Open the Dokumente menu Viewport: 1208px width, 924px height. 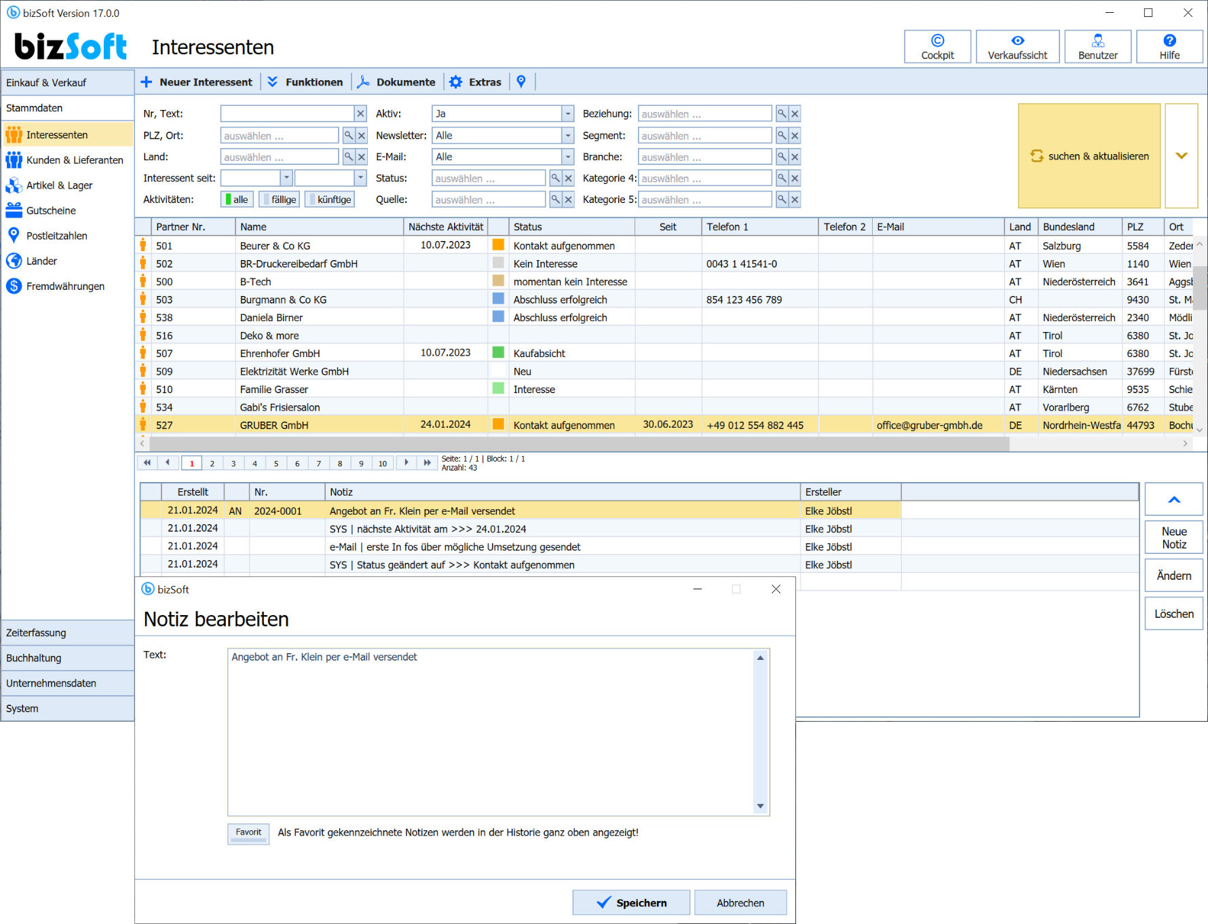[x=397, y=81]
